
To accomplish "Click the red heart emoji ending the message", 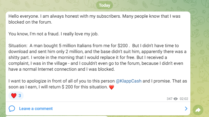I will pos(111,87).
